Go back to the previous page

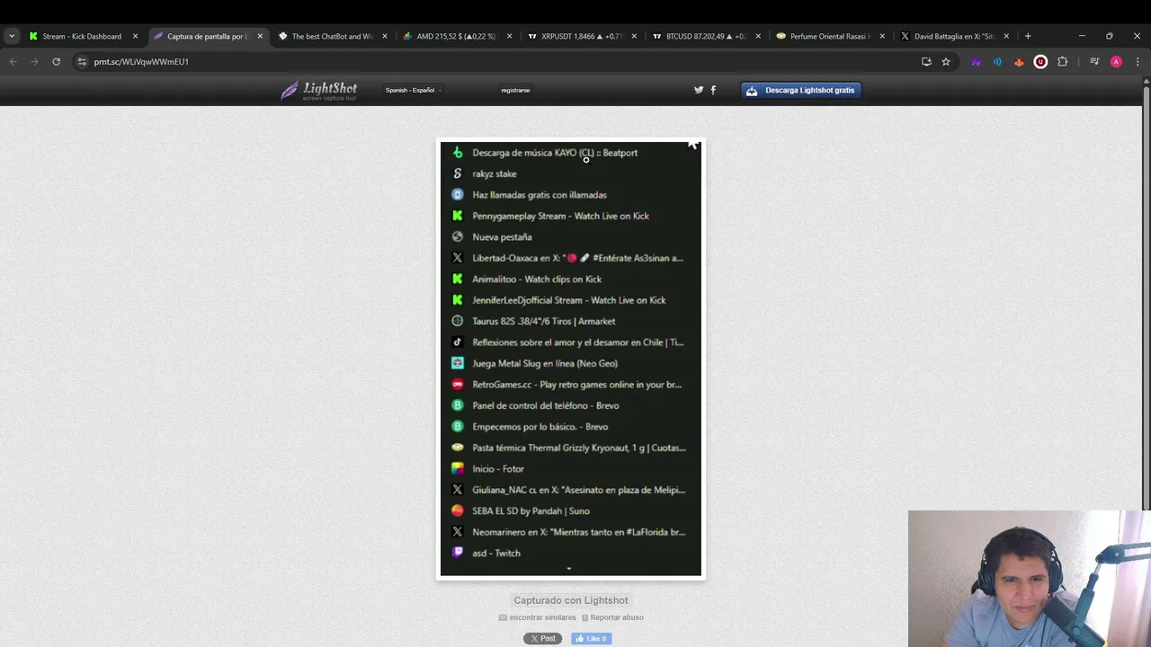tap(13, 61)
